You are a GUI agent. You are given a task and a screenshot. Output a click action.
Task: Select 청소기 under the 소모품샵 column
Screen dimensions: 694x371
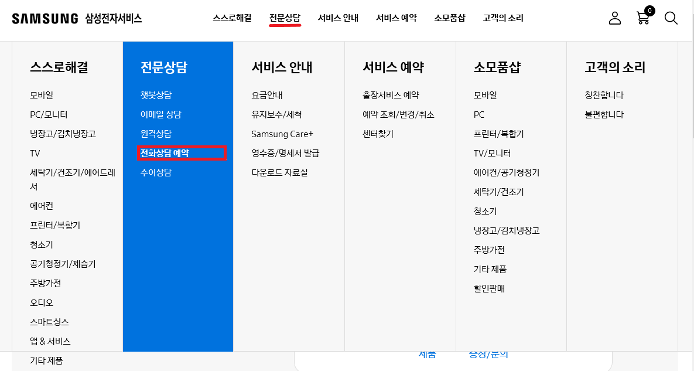[485, 212]
